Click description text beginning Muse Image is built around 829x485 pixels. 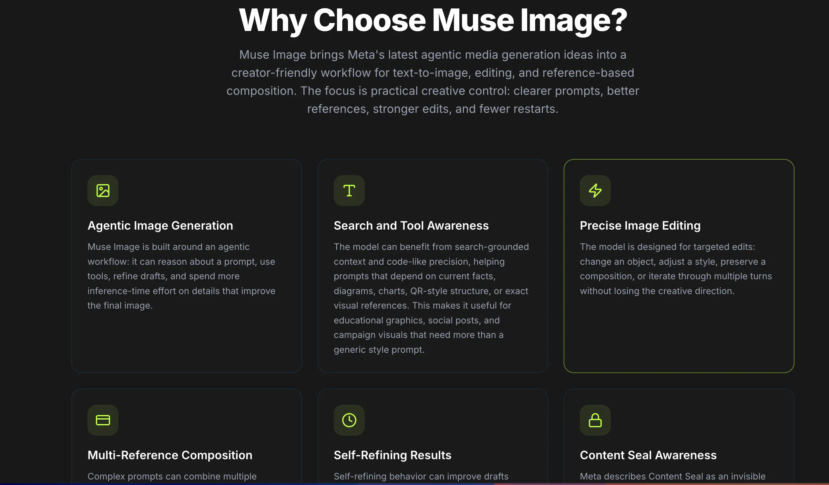181,276
